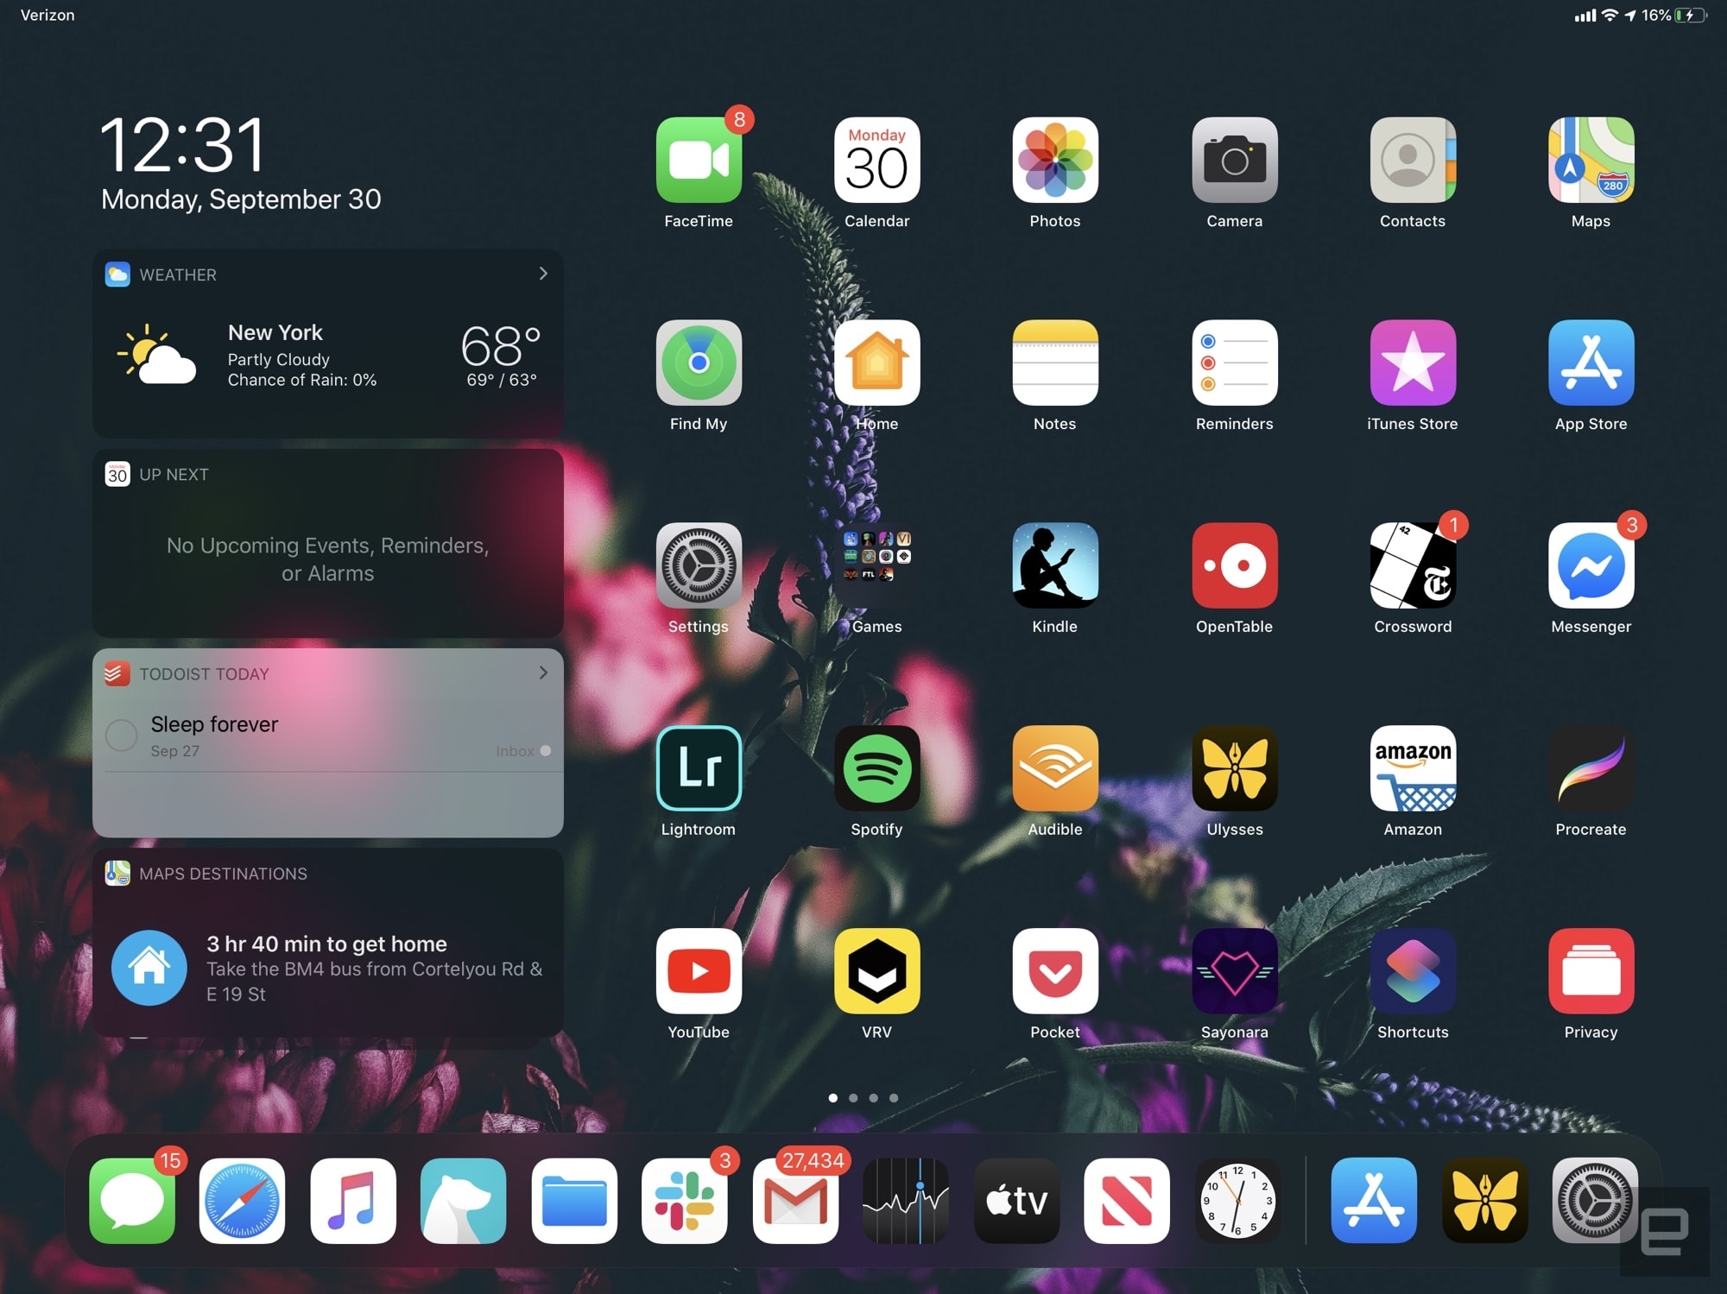Tap the arrow on Todoist Today widget
This screenshot has height=1294, width=1727.
544,672
